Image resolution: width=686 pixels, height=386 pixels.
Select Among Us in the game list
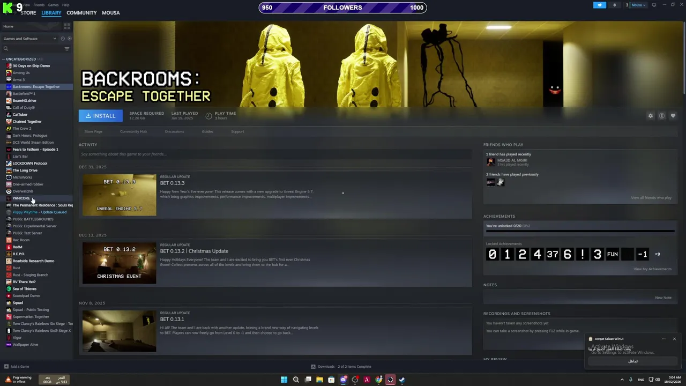(21, 73)
